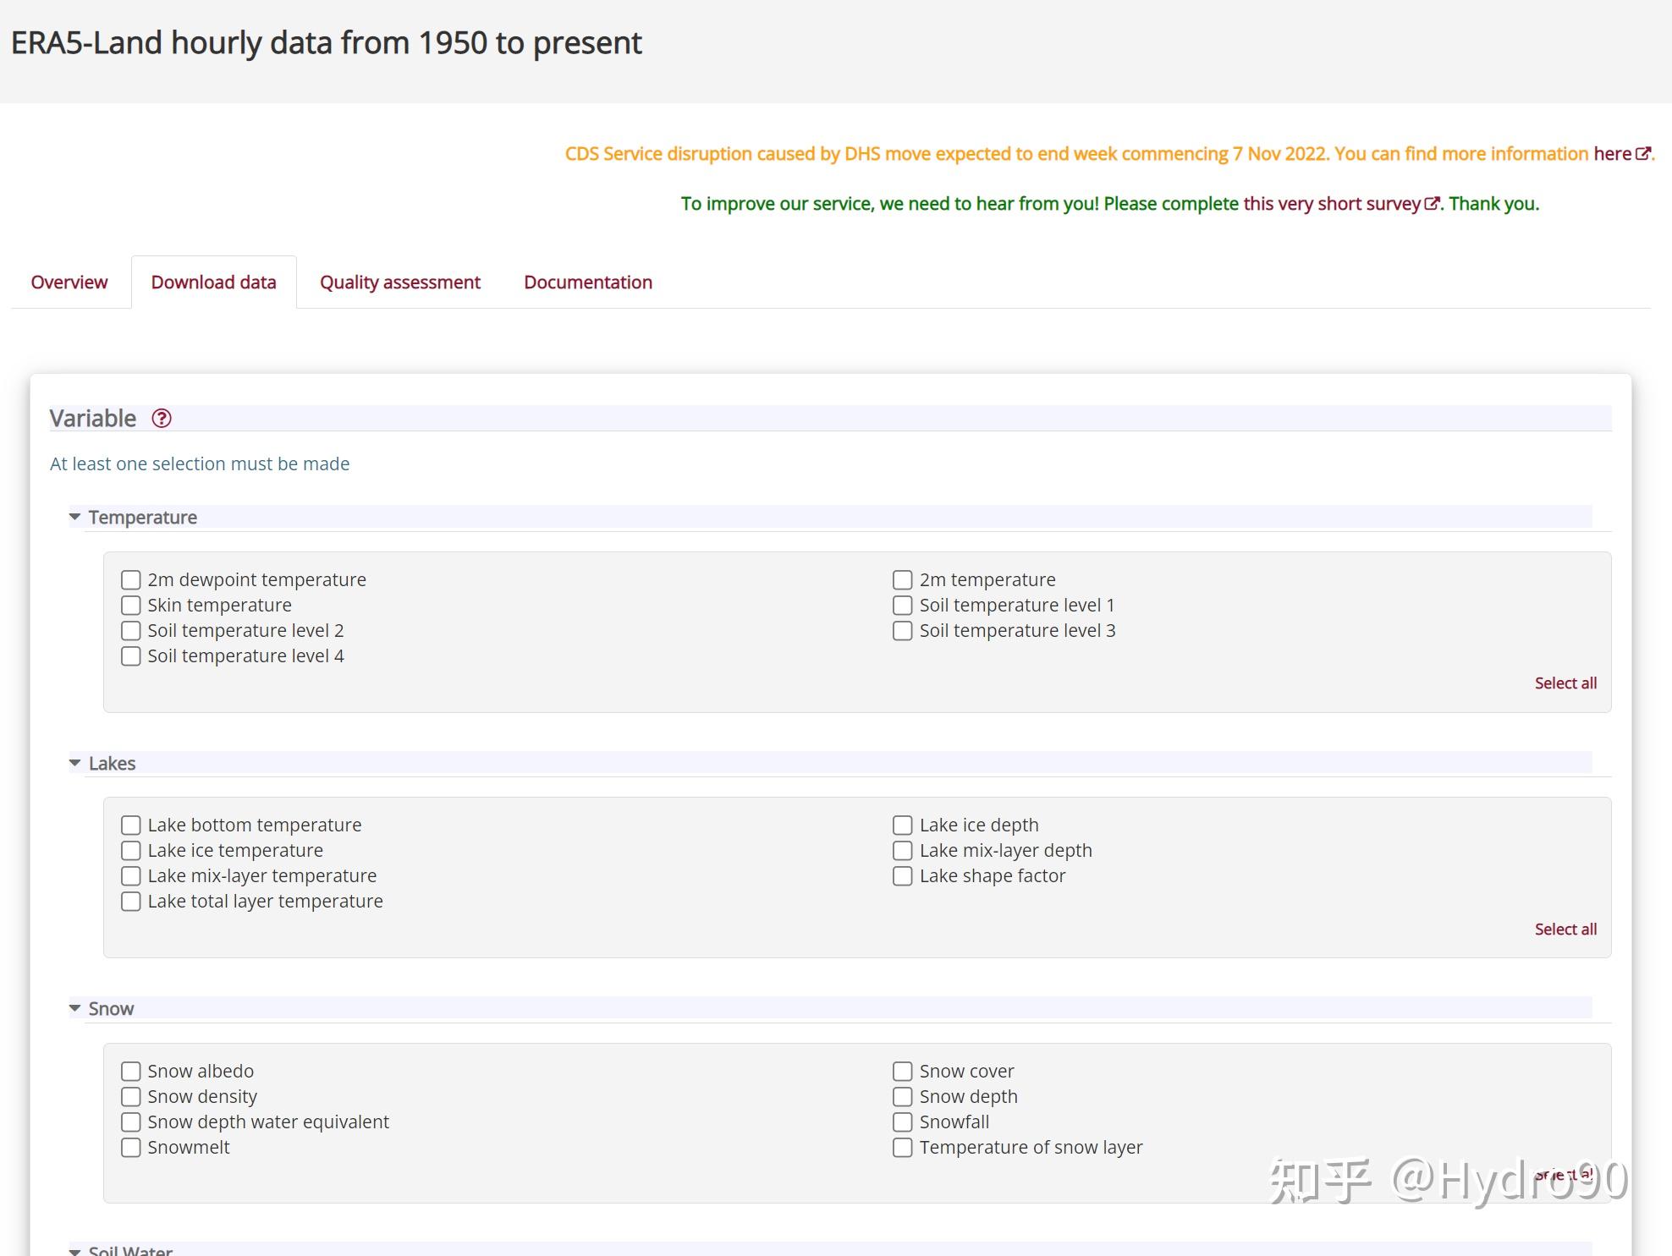Tick Lake shape factor checkbox
The image size is (1672, 1256).
pos(902,876)
